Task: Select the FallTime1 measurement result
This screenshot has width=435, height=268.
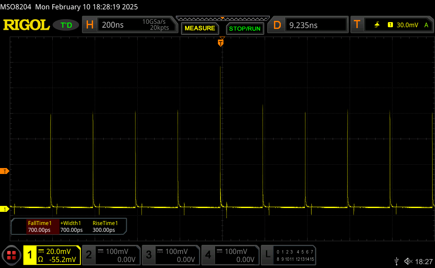Action: coord(40,227)
